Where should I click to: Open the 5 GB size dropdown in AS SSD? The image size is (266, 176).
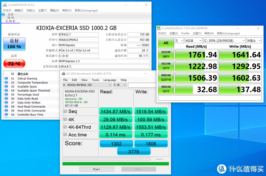pyautogui.click(x=120, y=85)
